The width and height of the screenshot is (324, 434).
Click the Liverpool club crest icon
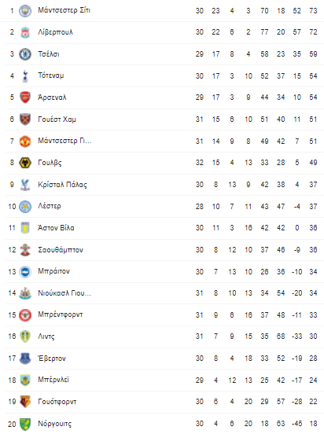(25, 32)
